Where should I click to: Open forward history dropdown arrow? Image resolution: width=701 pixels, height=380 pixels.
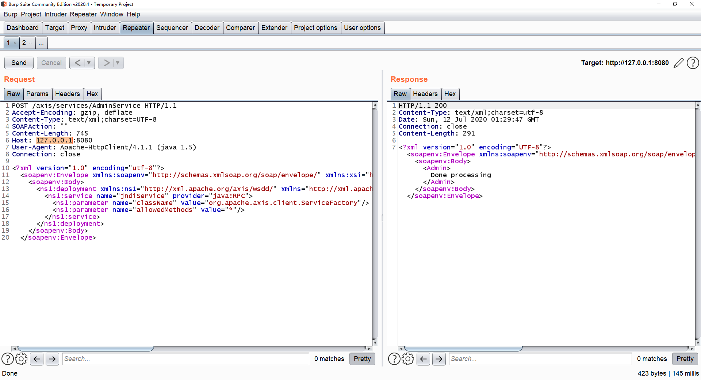coord(118,63)
